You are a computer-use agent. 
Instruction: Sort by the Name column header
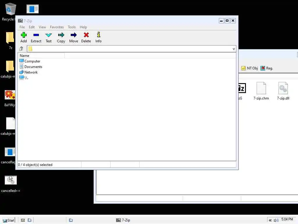[x=41, y=56]
